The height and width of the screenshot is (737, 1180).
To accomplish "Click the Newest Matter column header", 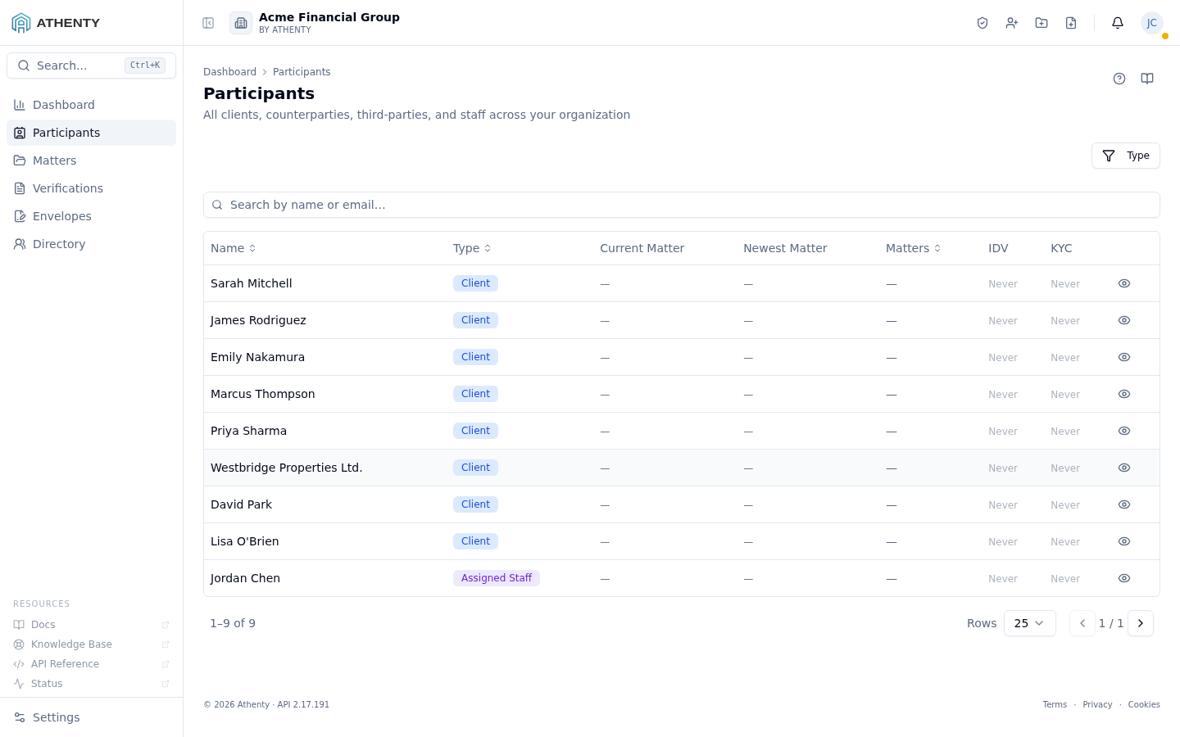I will 785,248.
